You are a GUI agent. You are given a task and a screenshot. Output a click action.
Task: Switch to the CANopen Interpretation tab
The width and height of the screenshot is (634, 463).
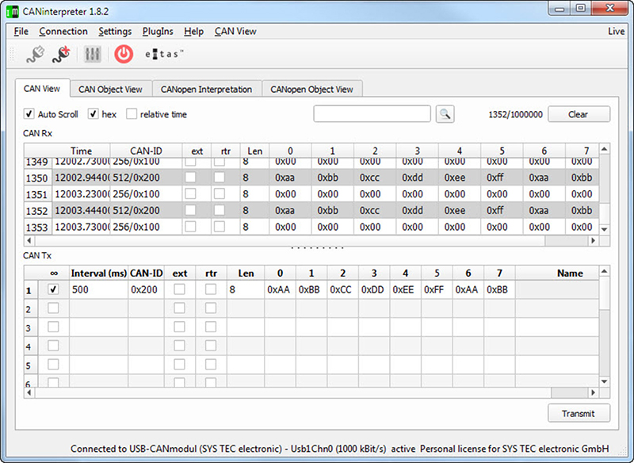(x=206, y=90)
